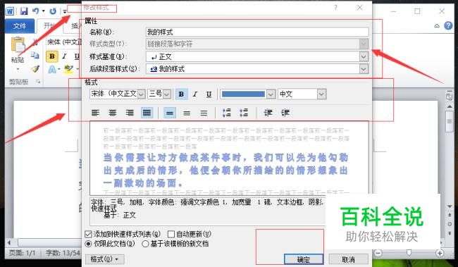Click the Bold button in style dialog
The image size is (458, 267).
(181, 94)
